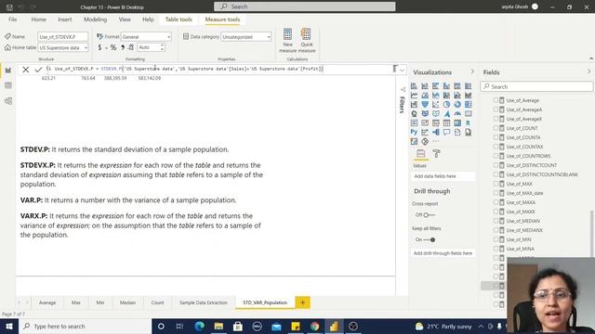
Task: Select the Area chart visual
Action: (425, 96)
